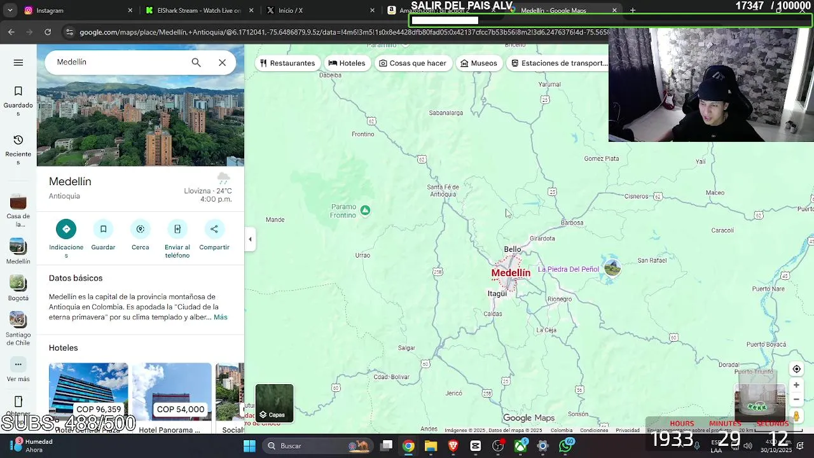Open the Xbox app from the taskbar
Screen dimensions: 814x458
point(520,446)
